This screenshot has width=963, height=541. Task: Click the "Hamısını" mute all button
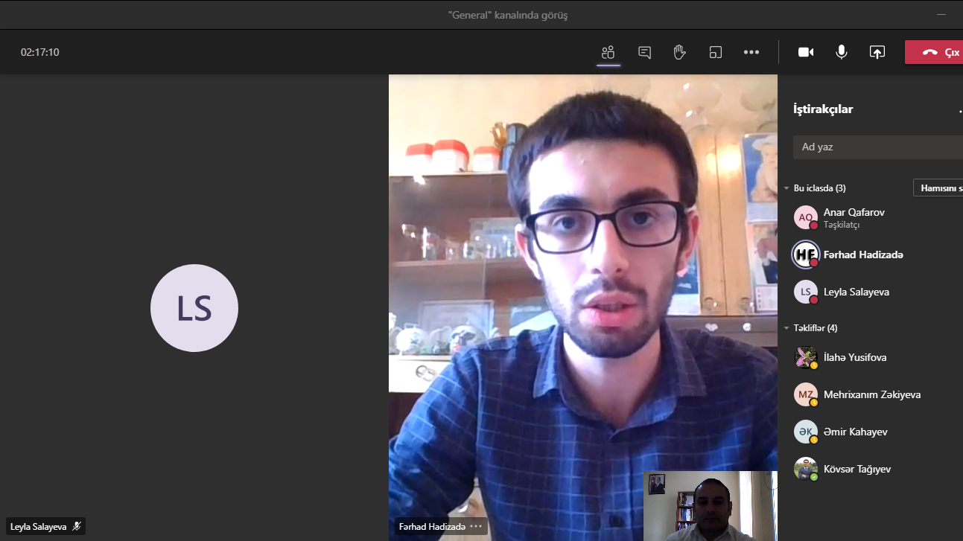tap(938, 188)
